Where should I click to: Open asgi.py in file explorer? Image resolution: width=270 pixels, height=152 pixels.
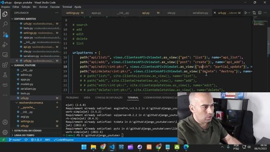click(x=25, y=117)
